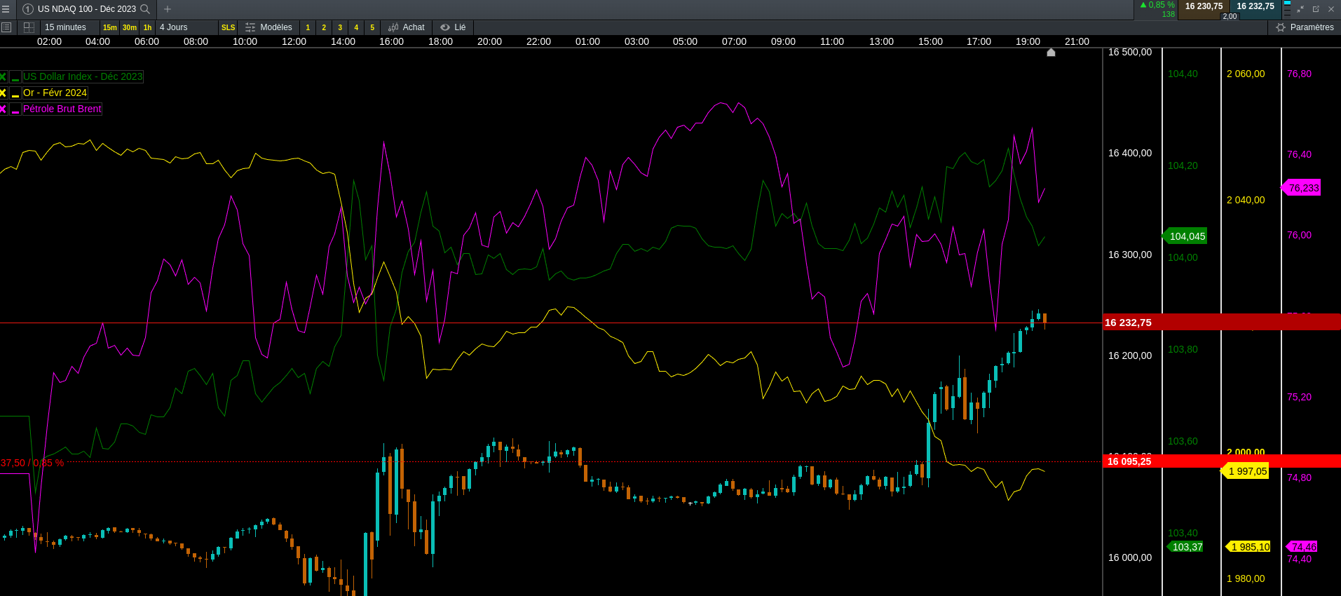
Task: Click the Modèles sliders icon
Action: tap(250, 27)
